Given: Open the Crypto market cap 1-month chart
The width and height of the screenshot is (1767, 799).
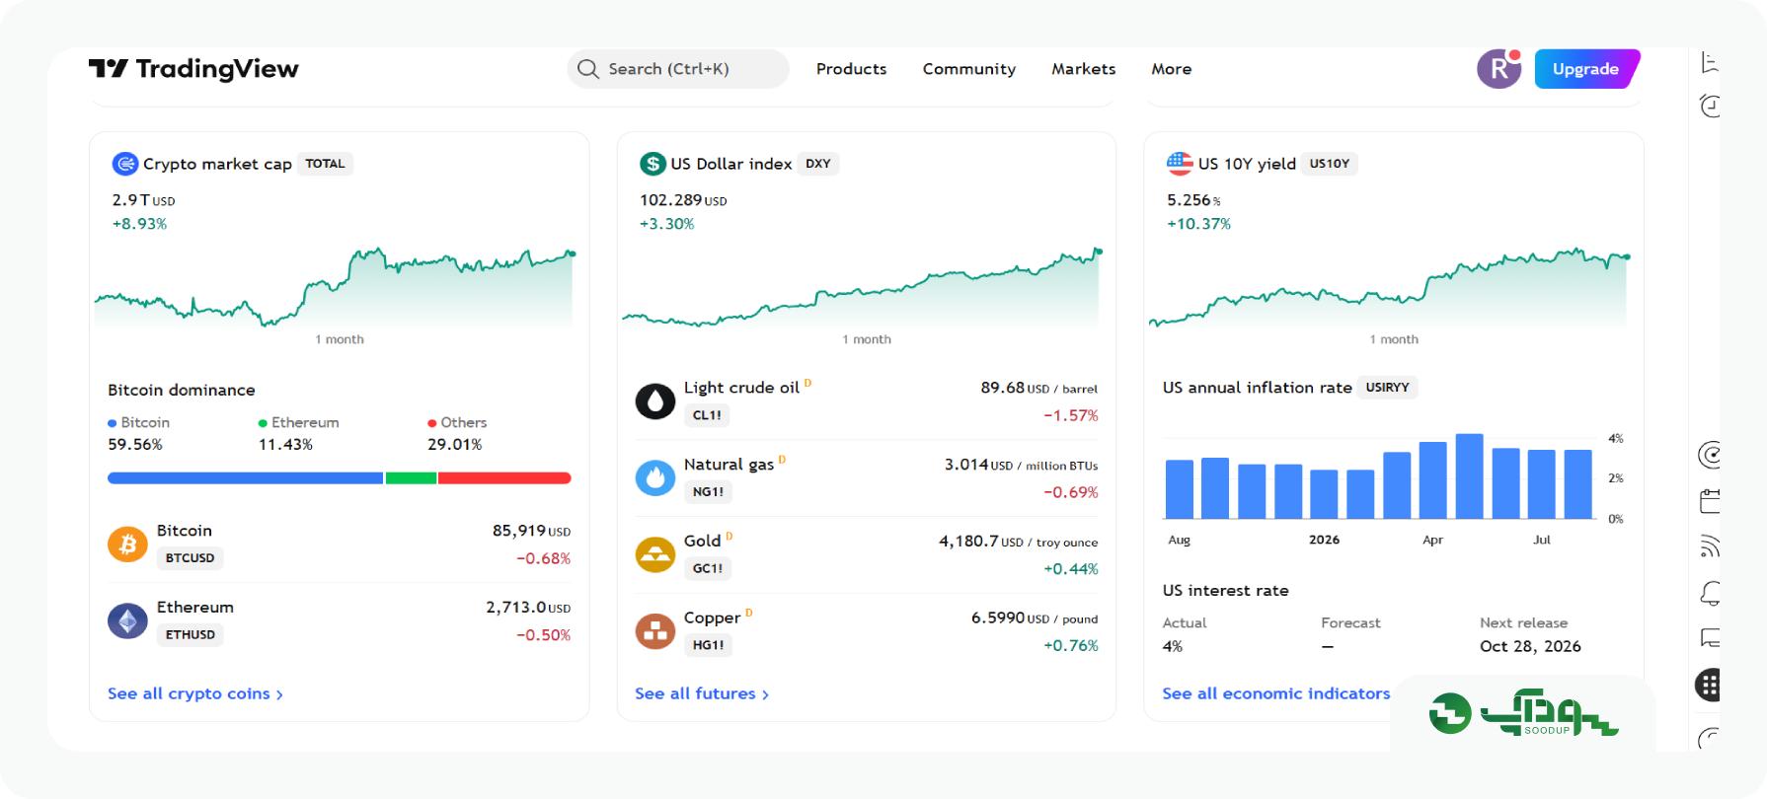Looking at the screenshot, I should tap(336, 286).
